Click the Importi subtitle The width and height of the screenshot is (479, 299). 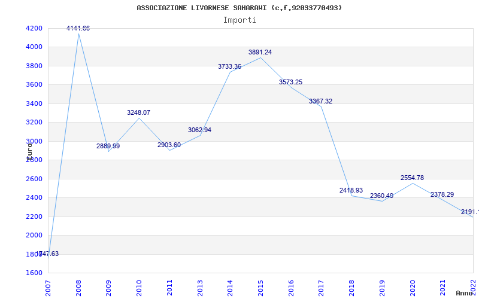239,20
